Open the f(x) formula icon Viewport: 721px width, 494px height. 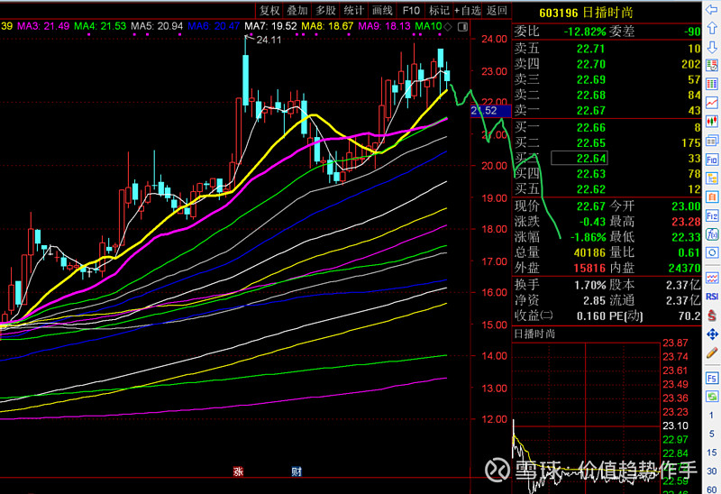[712, 234]
